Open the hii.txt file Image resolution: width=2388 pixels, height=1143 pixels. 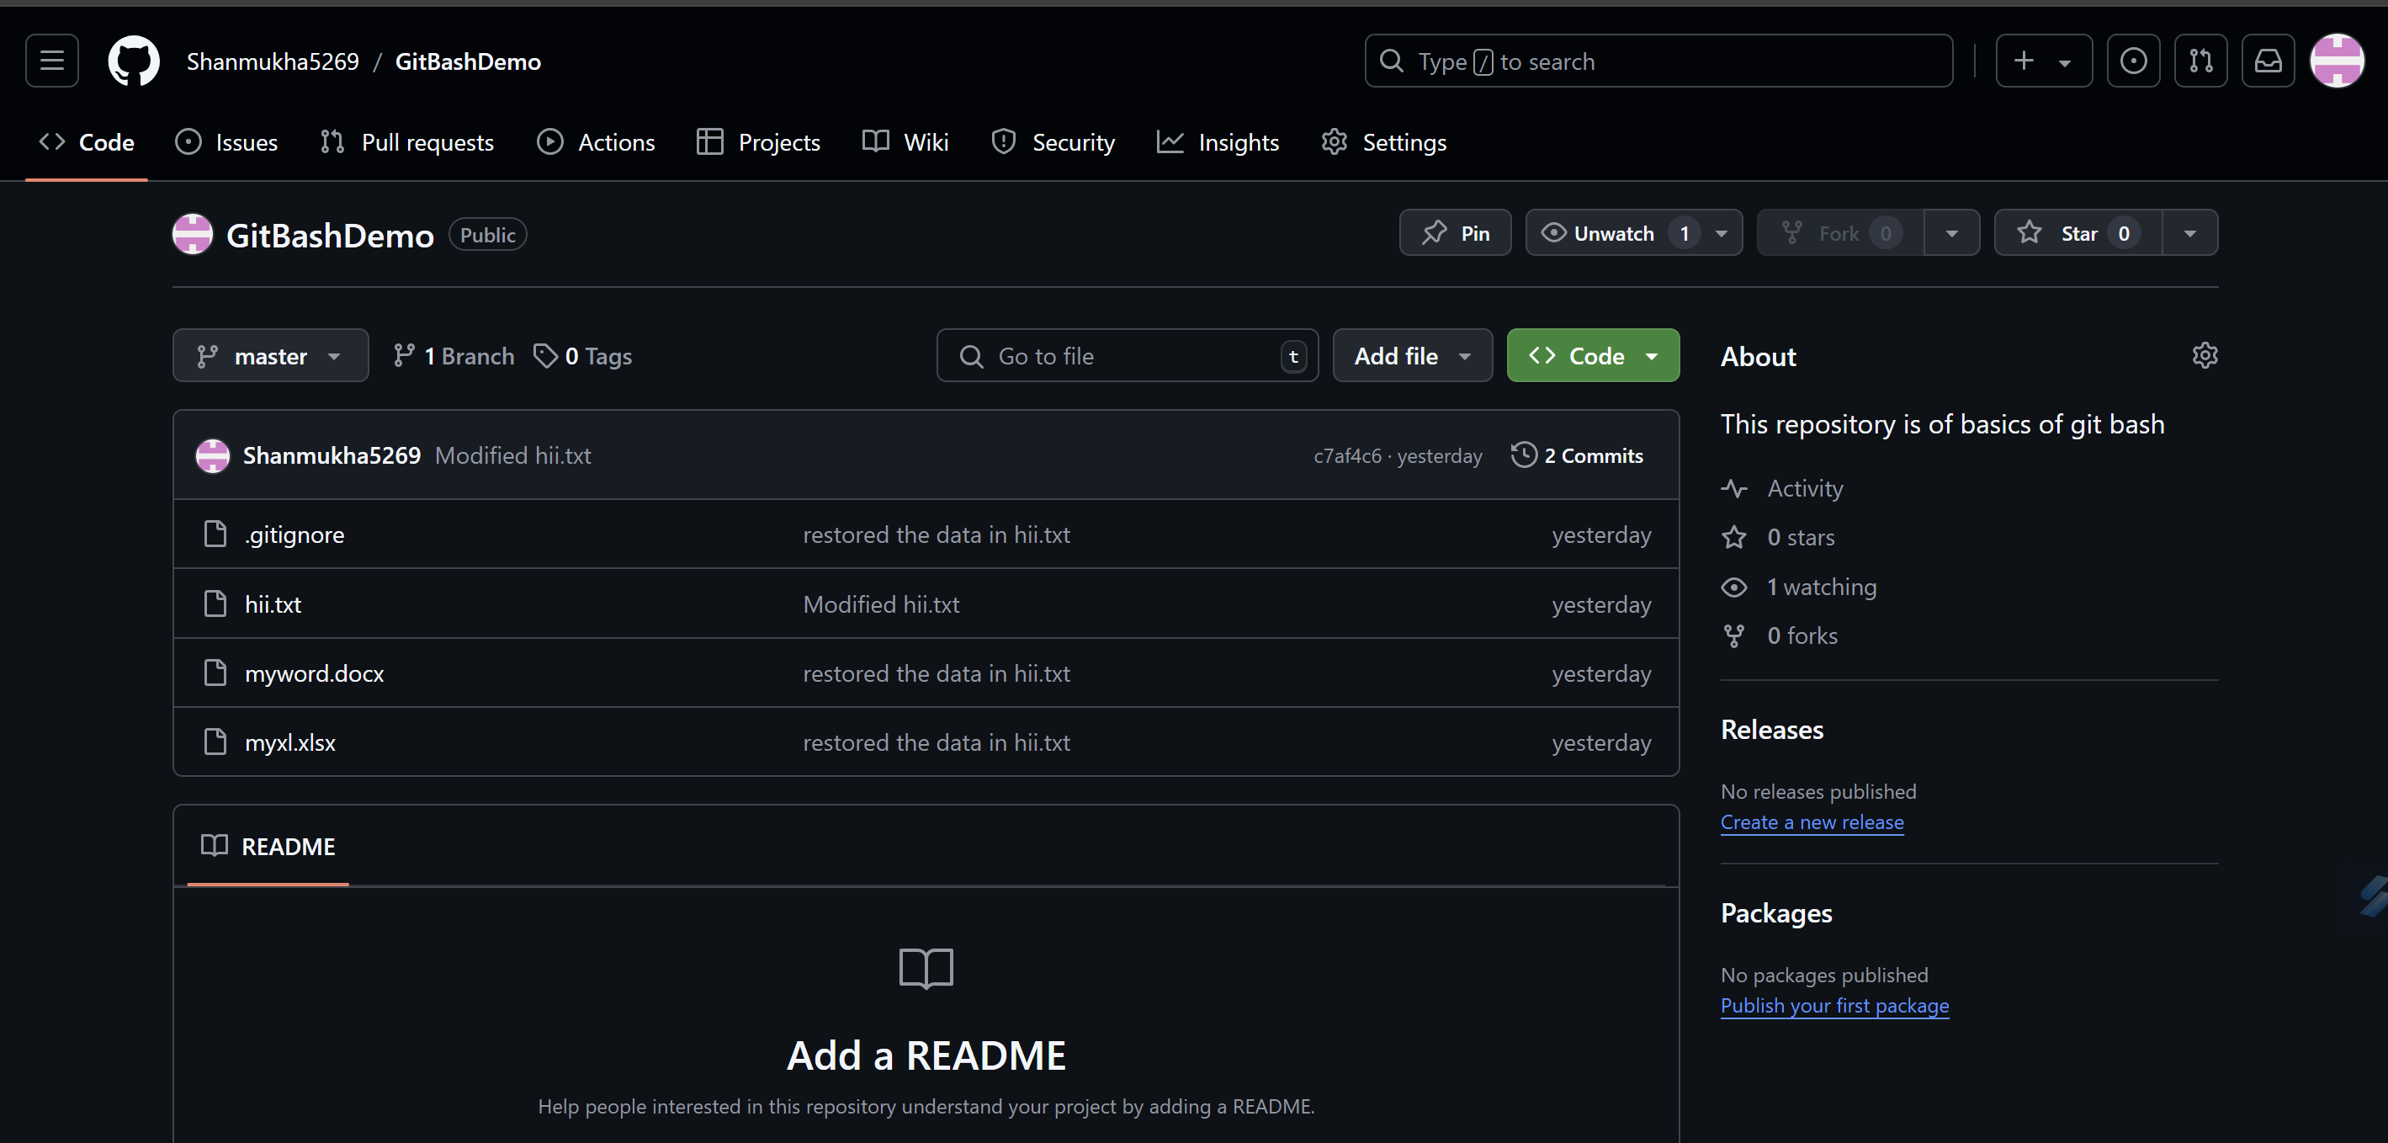pos(273,604)
